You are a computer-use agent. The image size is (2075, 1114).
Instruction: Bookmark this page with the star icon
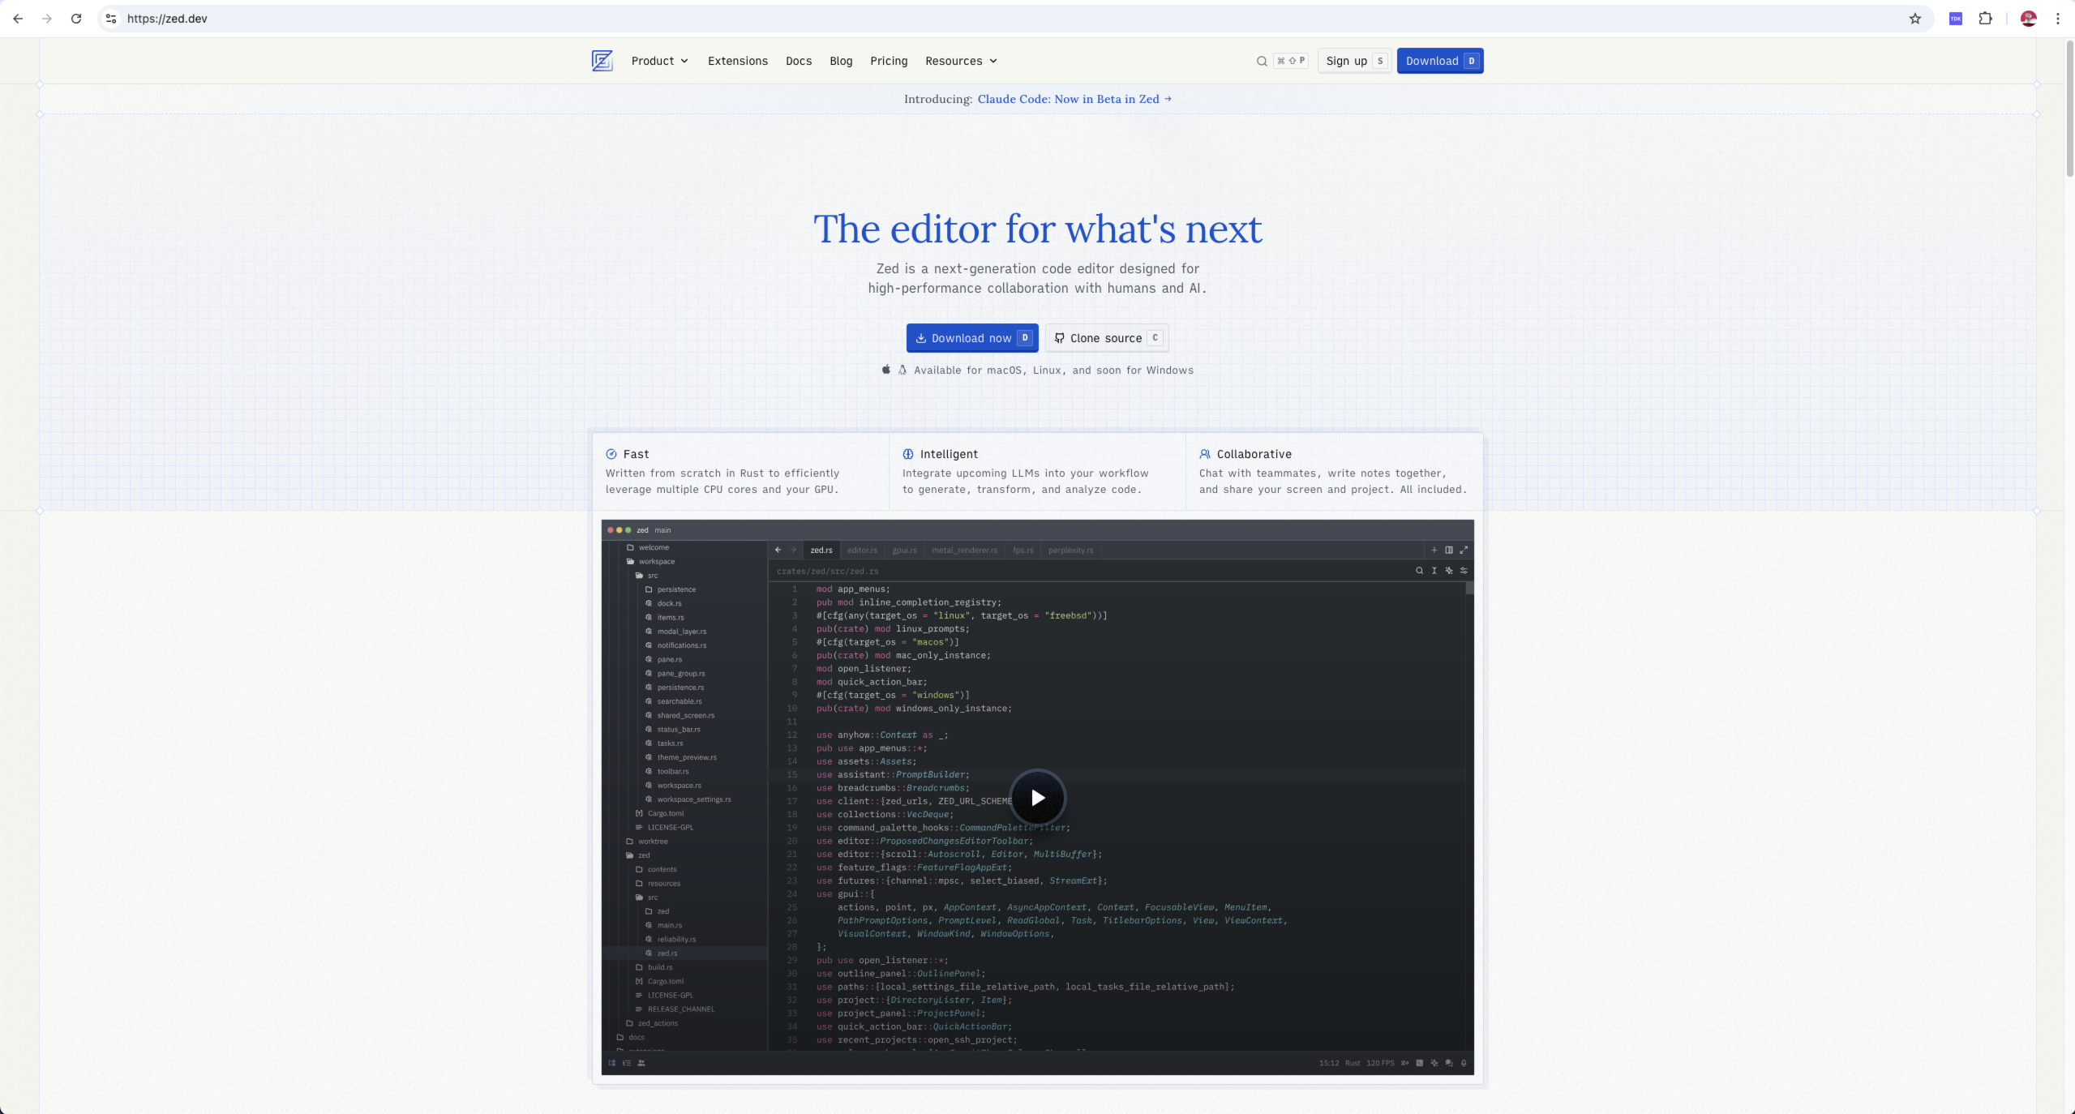pyautogui.click(x=1915, y=19)
